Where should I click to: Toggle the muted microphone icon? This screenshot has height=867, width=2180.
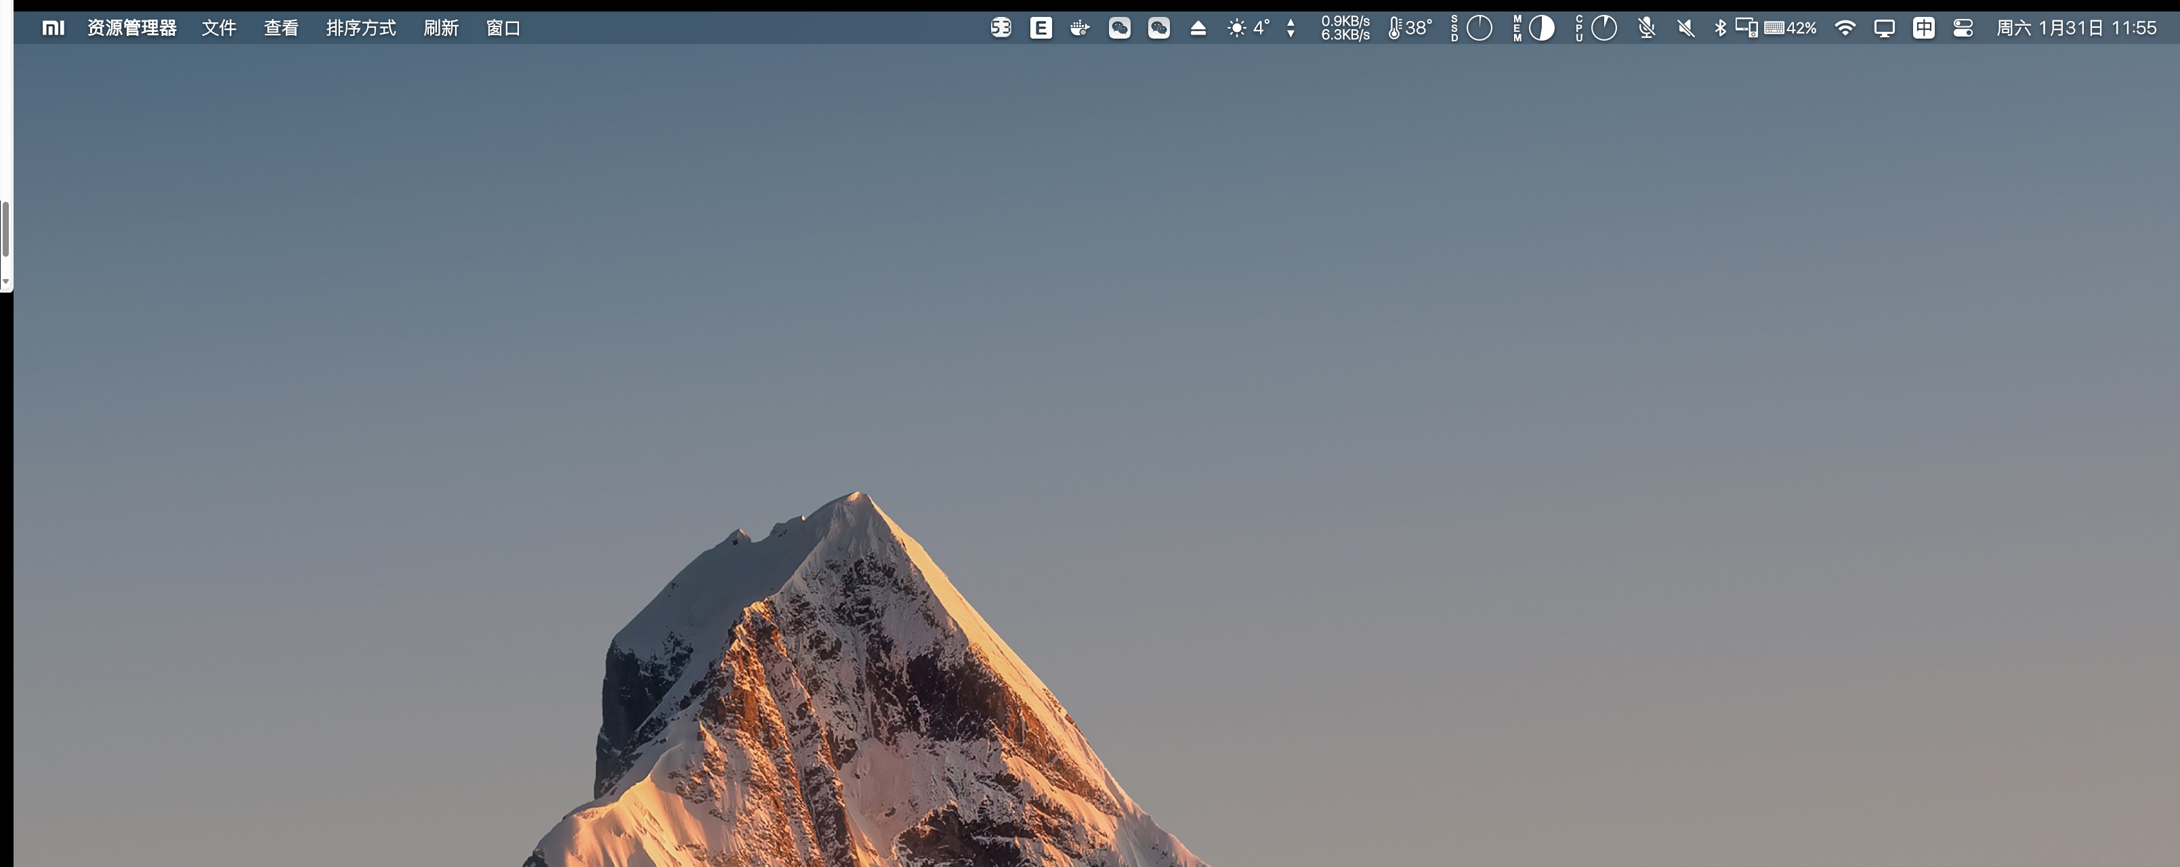(1646, 28)
